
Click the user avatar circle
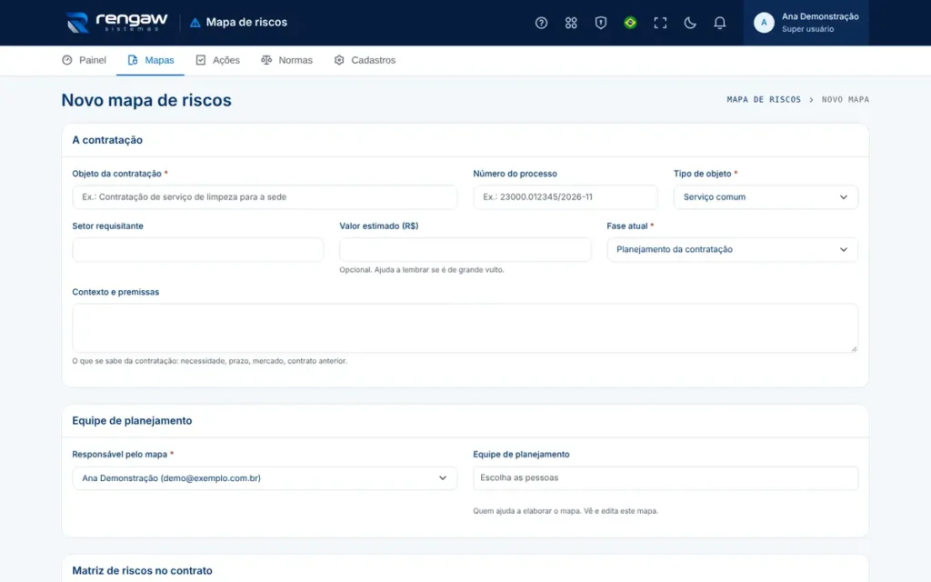(x=764, y=23)
